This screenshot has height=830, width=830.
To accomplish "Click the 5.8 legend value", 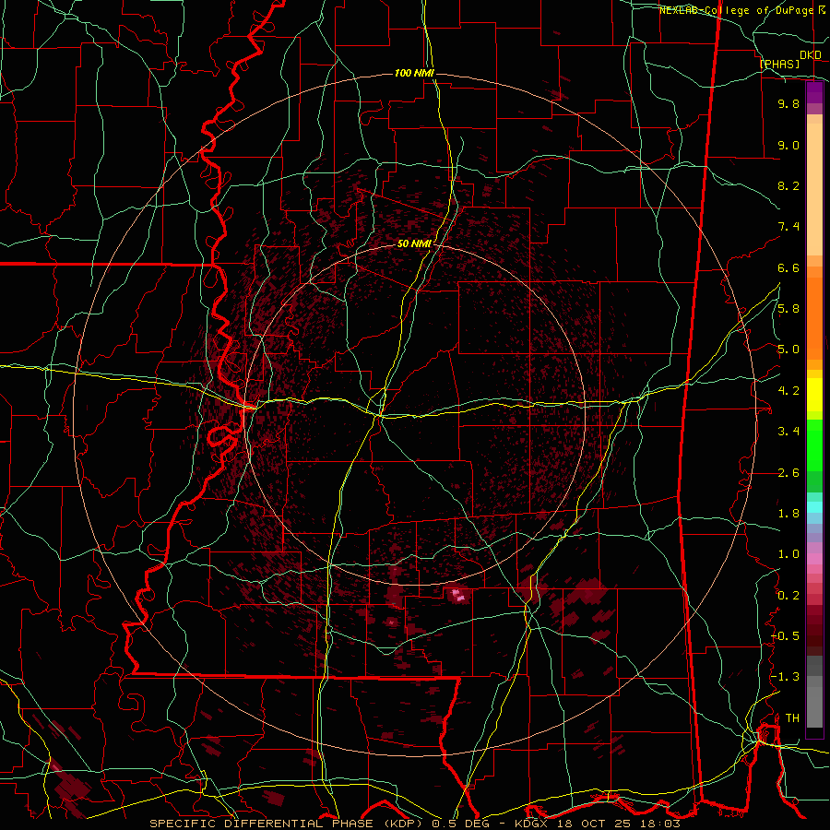I will (788, 309).
